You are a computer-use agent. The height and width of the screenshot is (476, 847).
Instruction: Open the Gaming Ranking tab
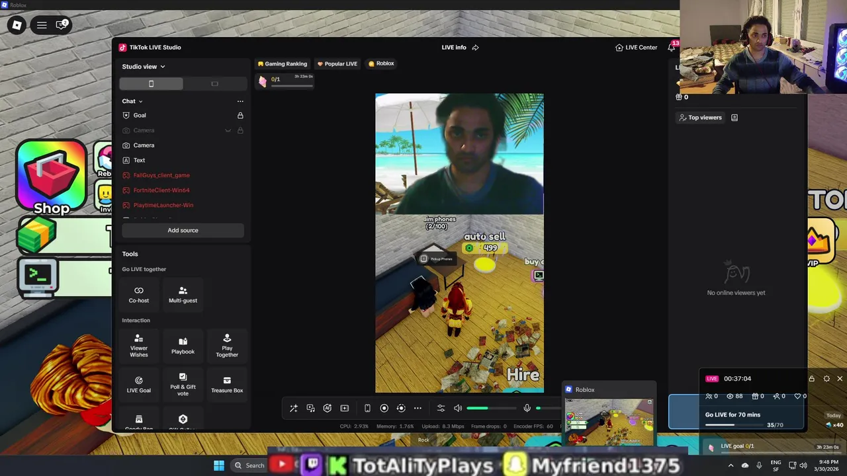282,63
